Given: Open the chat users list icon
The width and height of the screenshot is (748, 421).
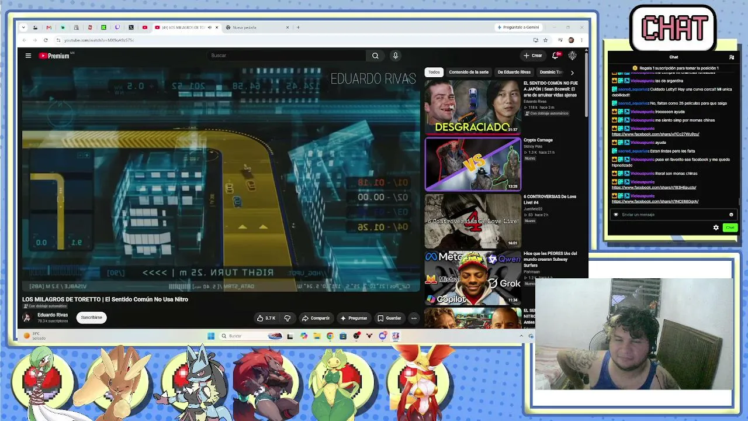Looking at the screenshot, I should pyautogui.click(x=732, y=57).
